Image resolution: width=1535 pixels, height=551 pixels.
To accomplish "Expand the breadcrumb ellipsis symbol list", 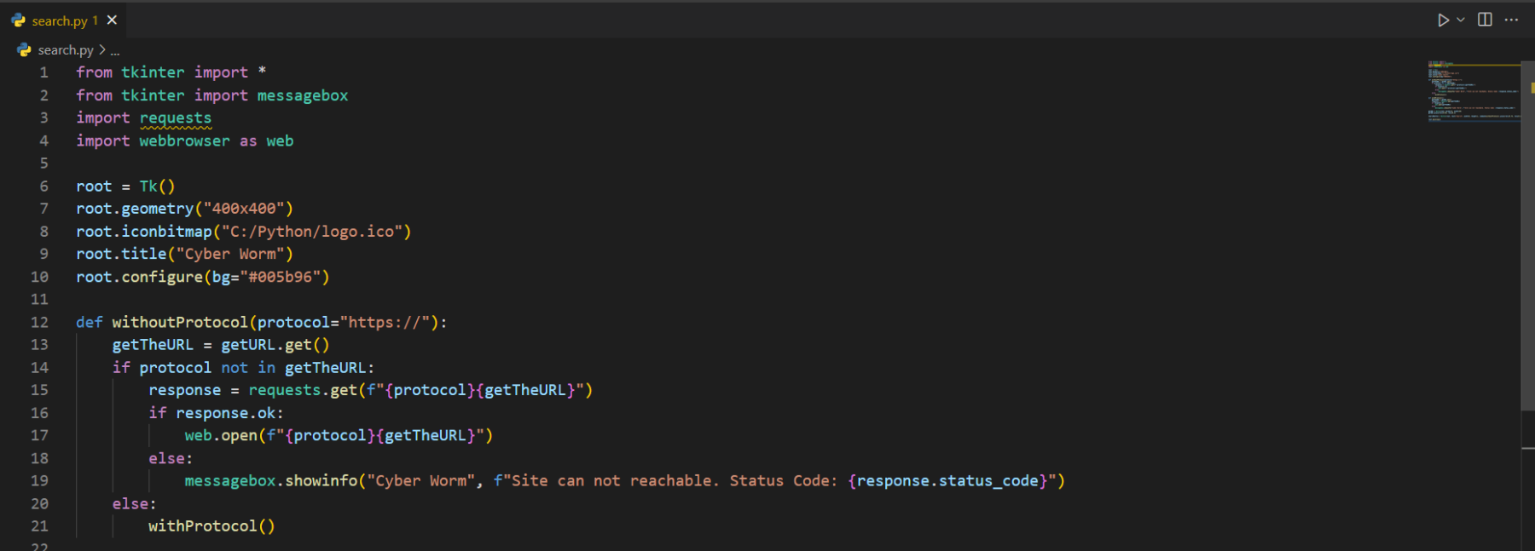I will tap(115, 51).
